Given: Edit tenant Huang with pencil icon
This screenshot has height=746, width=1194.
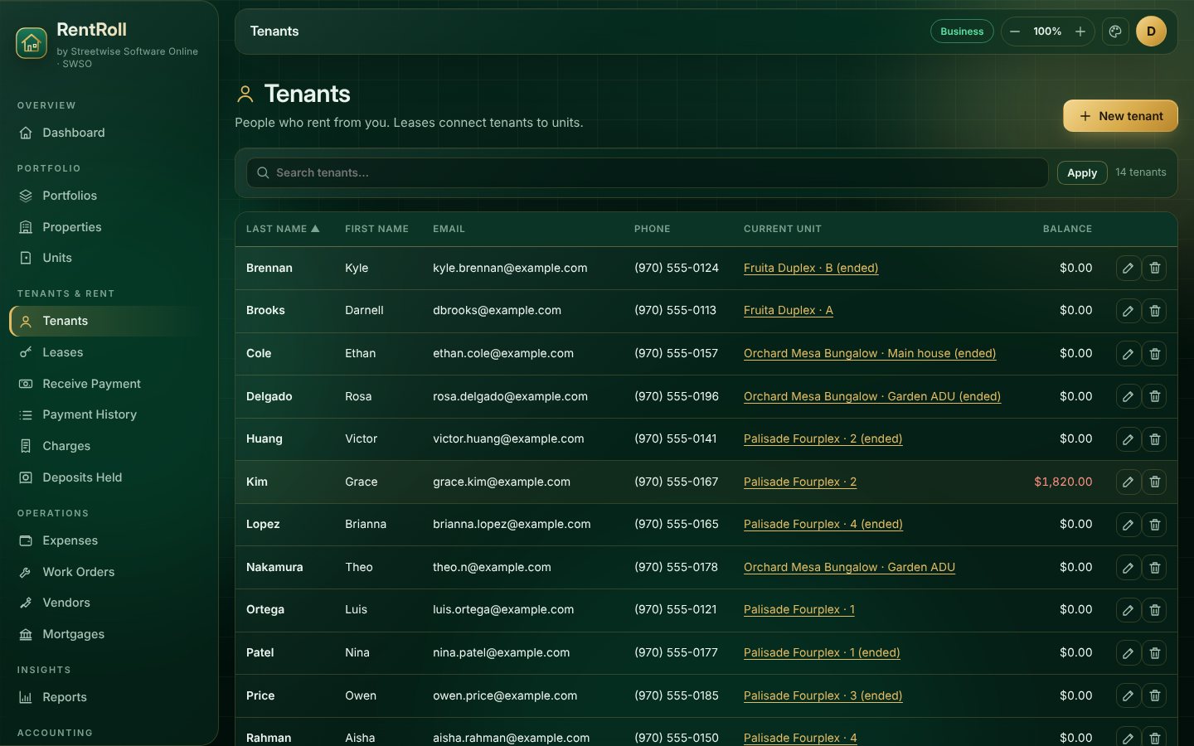Looking at the screenshot, I should click(x=1128, y=439).
